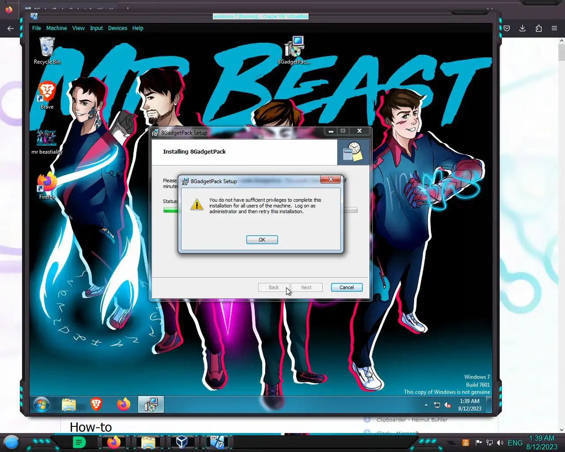Screen dimensions: 565x452
Task: Click OK in the insufficient privileges dialog
Action: pyautogui.click(x=262, y=240)
